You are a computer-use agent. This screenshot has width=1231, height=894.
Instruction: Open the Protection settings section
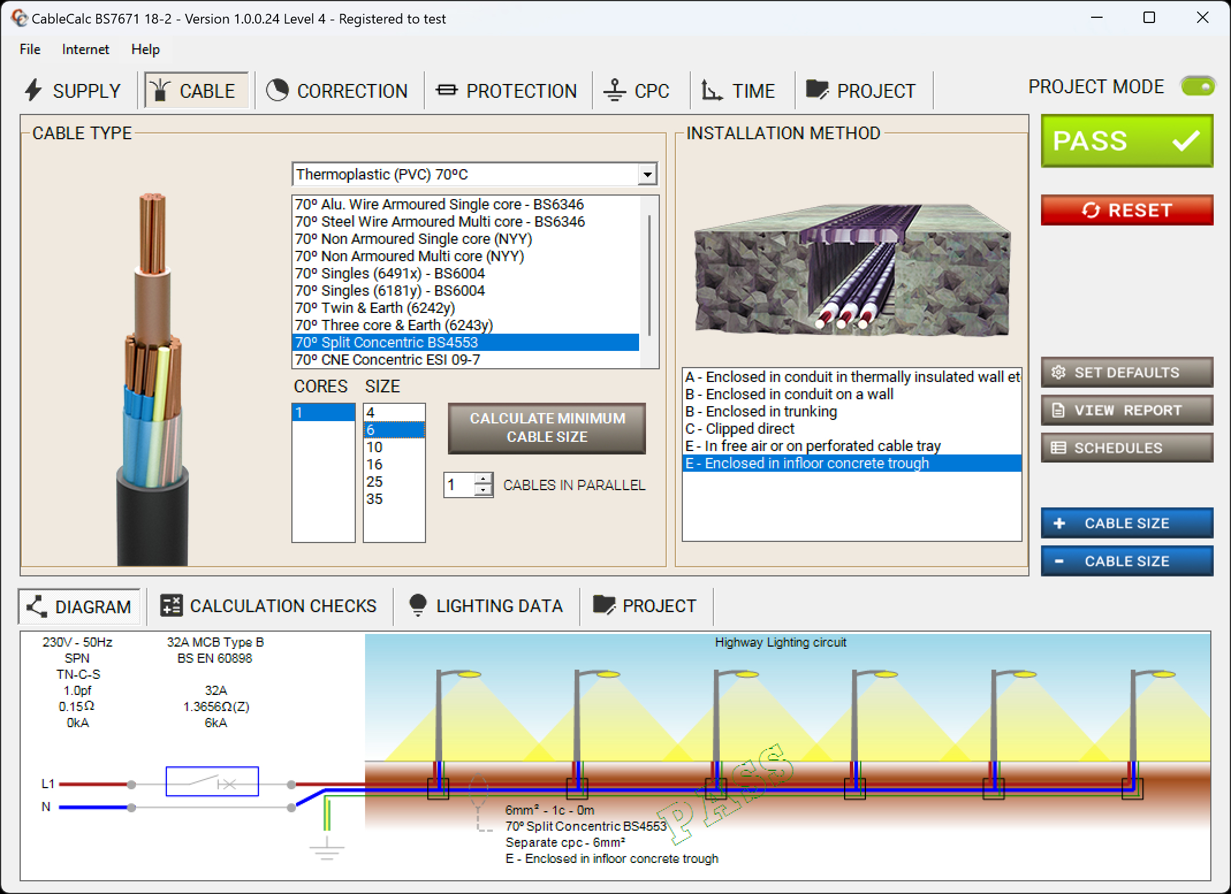point(507,90)
